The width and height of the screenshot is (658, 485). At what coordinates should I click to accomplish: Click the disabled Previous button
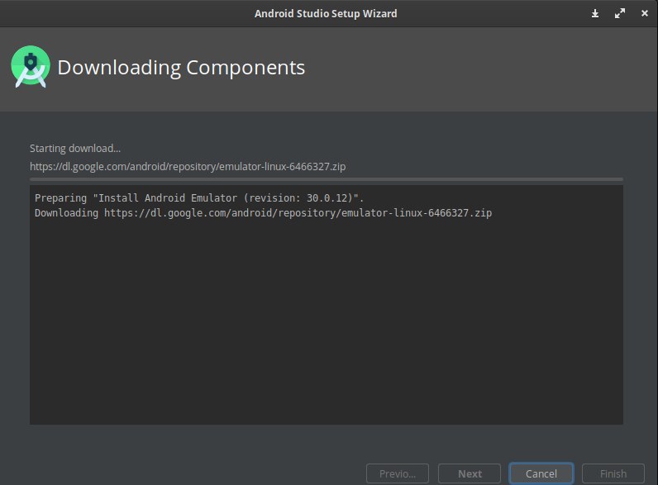(398, 473)
